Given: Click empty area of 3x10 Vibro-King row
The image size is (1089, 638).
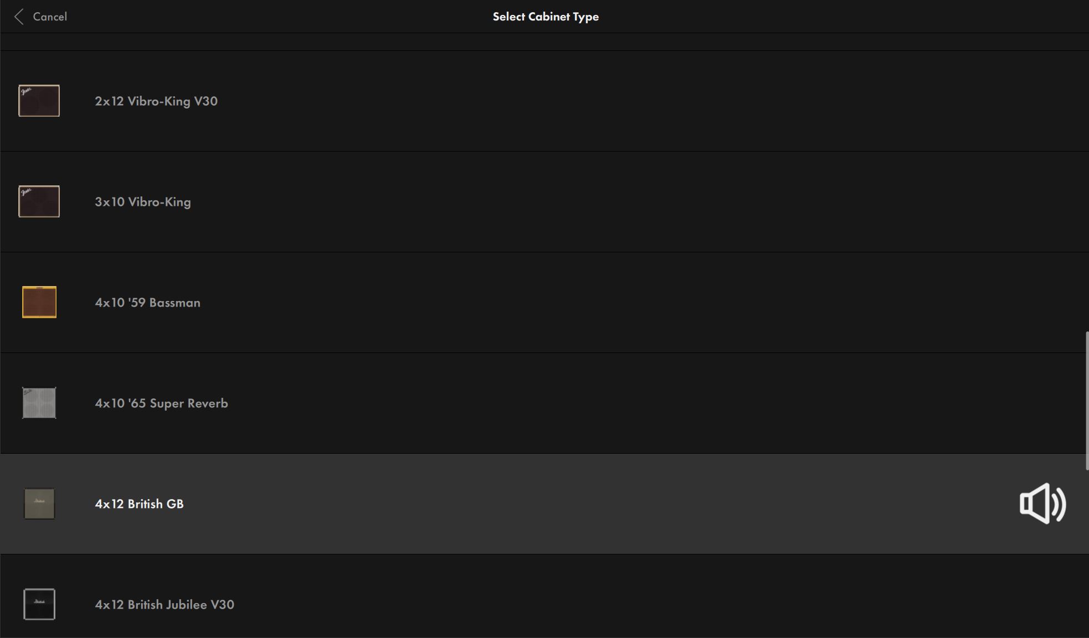Looking at the screenshot, I should [x=609, y=202].
